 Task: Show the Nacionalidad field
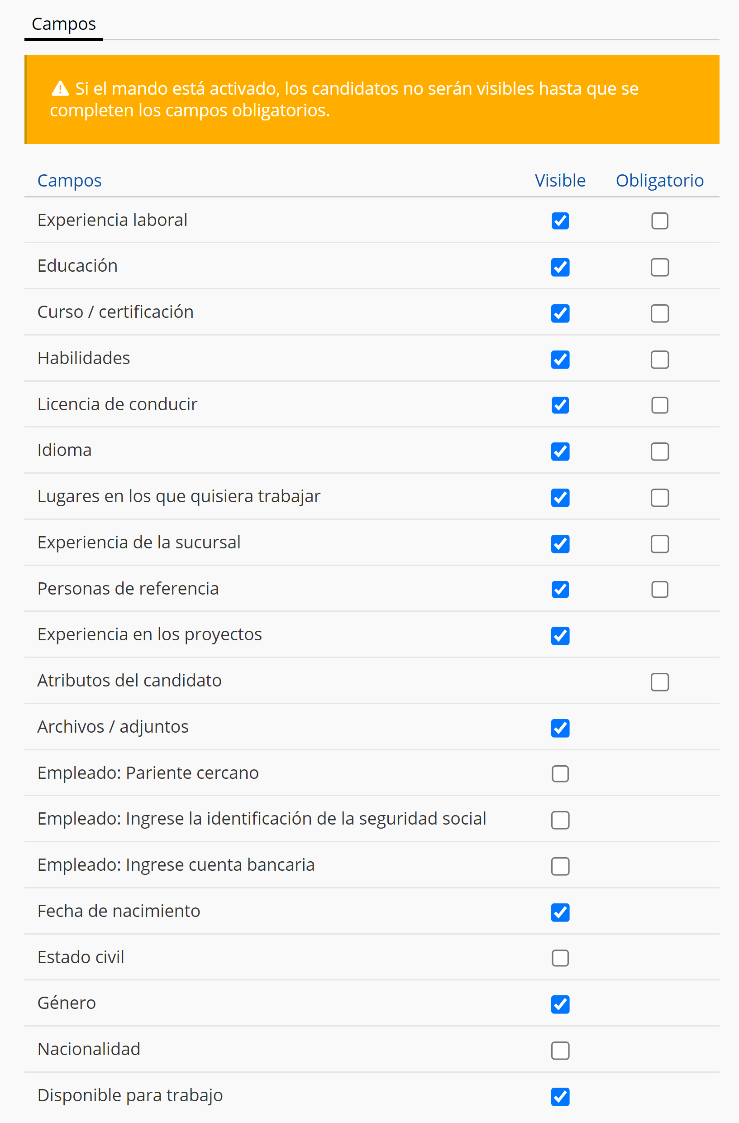click(560, 1051)
